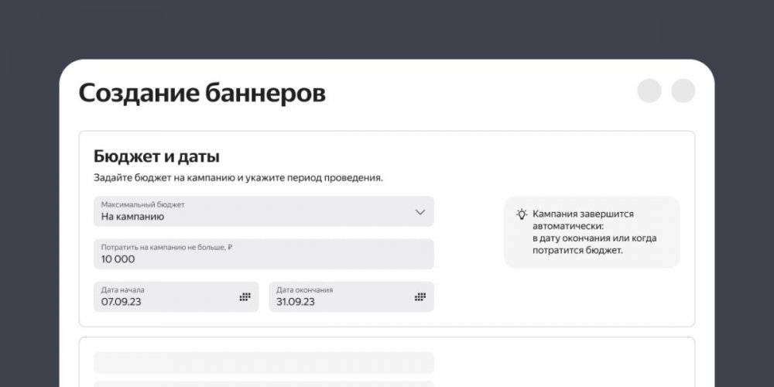Screen dimensions: 774x387
Task: Click the first placeholder bar in lower card
Action: click(263, 362)
